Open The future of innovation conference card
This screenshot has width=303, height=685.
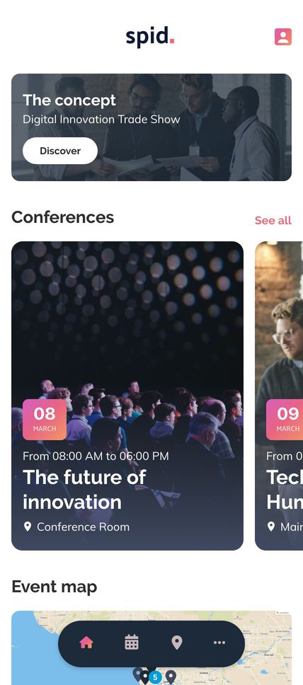point(127,396)
